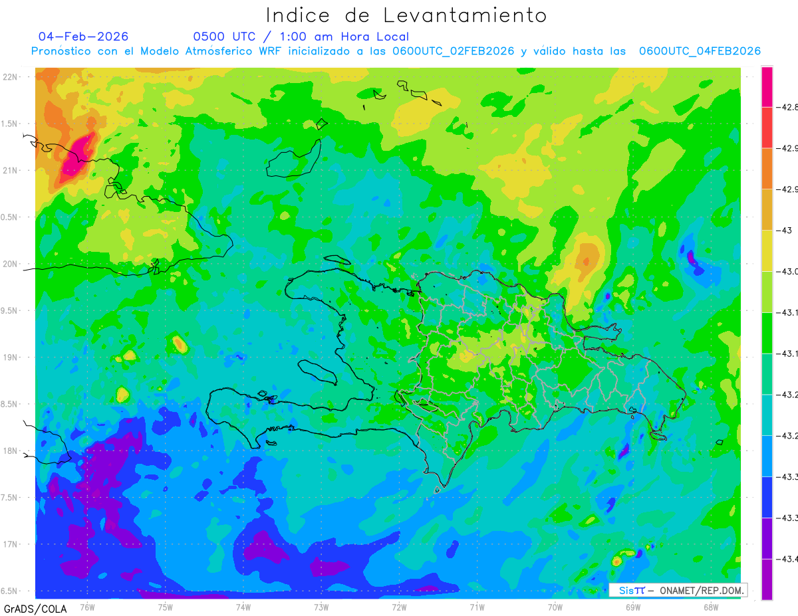798x616 pixels.
Task: Click the '22N' latitude label
Action: click(x=9, y=76)
